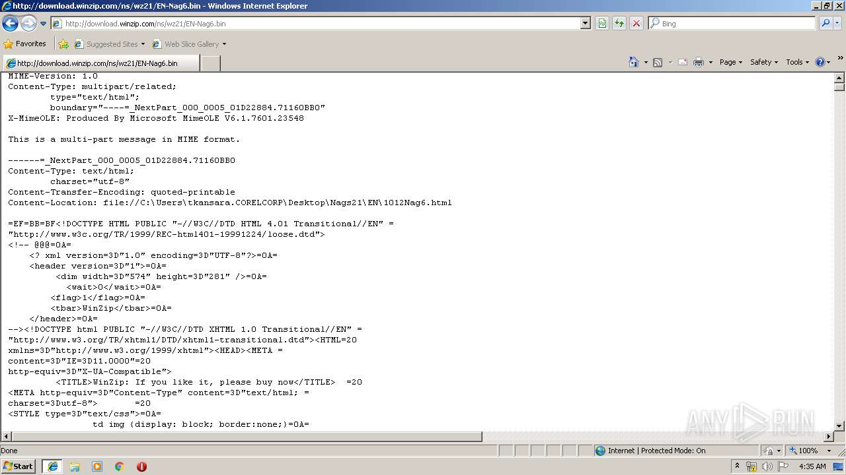Click the horizontal scrollbar left arrow

[x=6, y=437]
